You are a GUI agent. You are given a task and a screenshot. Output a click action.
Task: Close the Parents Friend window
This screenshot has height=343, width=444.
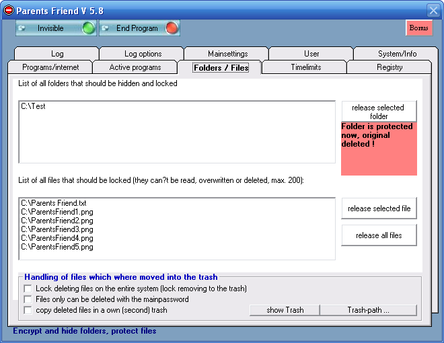(x=433, y=11)
